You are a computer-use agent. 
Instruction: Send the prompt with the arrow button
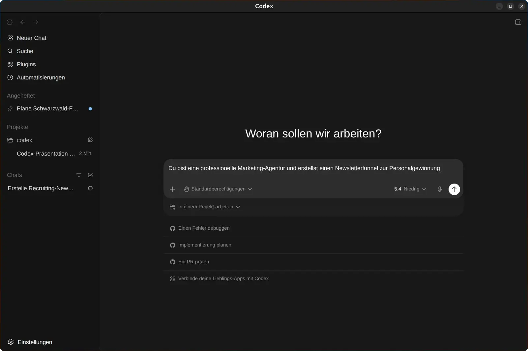(454, 189)
